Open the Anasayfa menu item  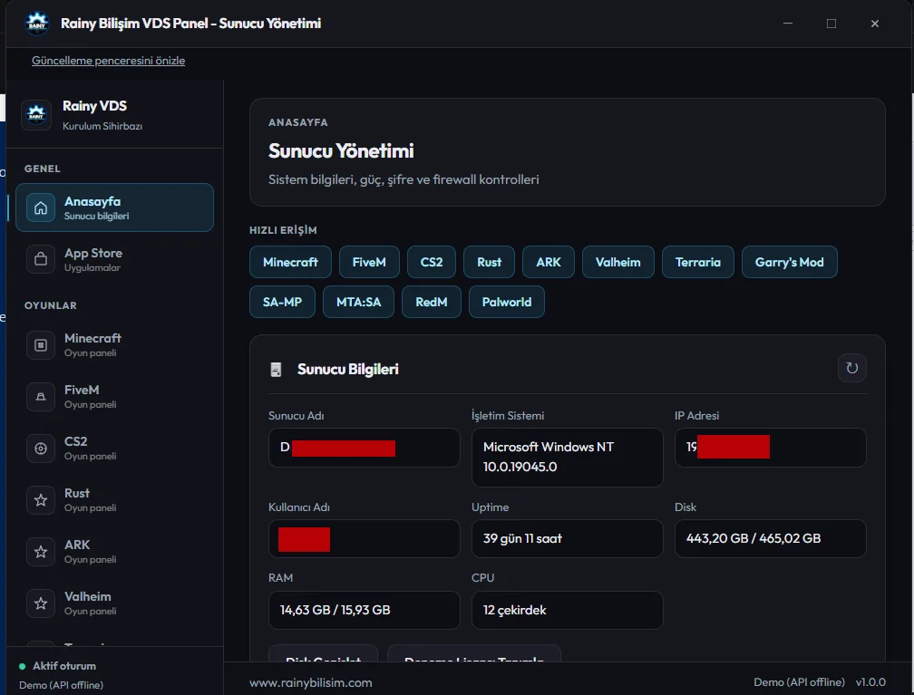click(x=115, y=208)
